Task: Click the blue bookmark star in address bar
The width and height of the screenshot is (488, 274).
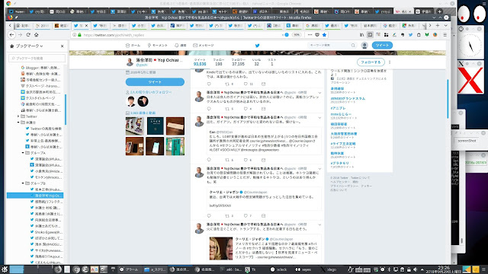Action: (x=324, y=35)
